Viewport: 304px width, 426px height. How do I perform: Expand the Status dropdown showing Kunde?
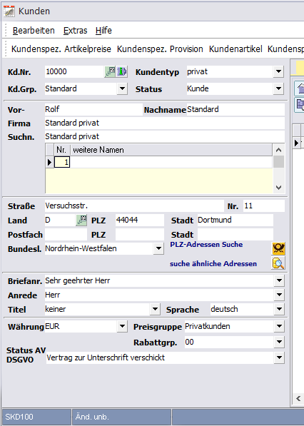click(278, 88)
